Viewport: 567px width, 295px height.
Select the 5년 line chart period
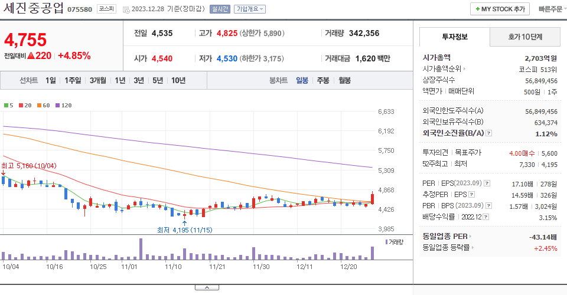(158, 80)
